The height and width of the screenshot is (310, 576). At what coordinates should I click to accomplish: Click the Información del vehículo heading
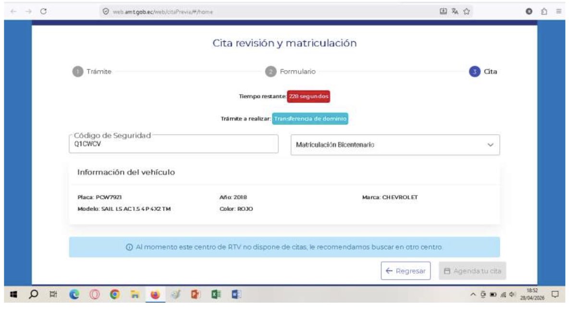(126, 172)
